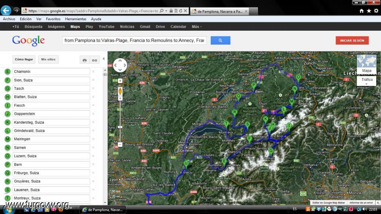
Task: Open Calendar from the Google bar
Action: (178, 27)
